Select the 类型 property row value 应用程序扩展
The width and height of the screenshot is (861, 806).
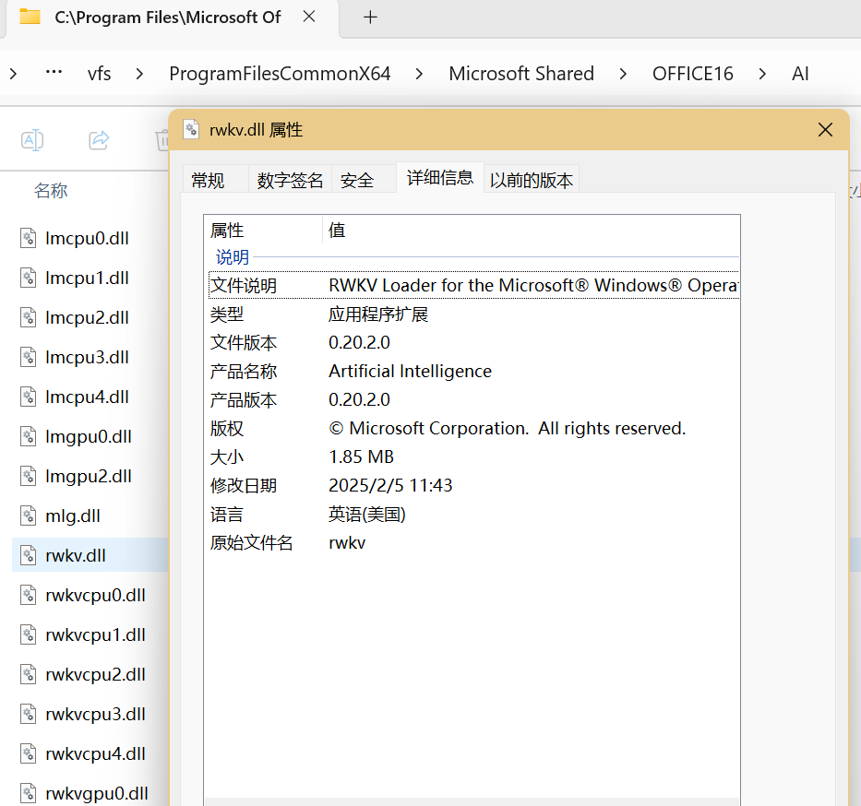377,314
